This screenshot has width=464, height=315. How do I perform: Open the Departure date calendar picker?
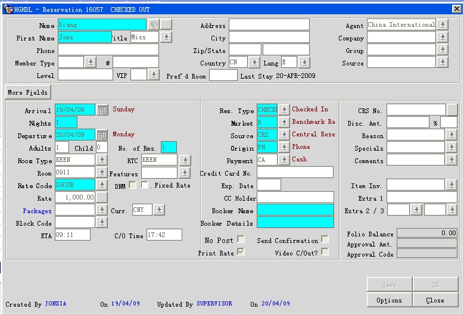pyautogui.click(x=102, y=135)
